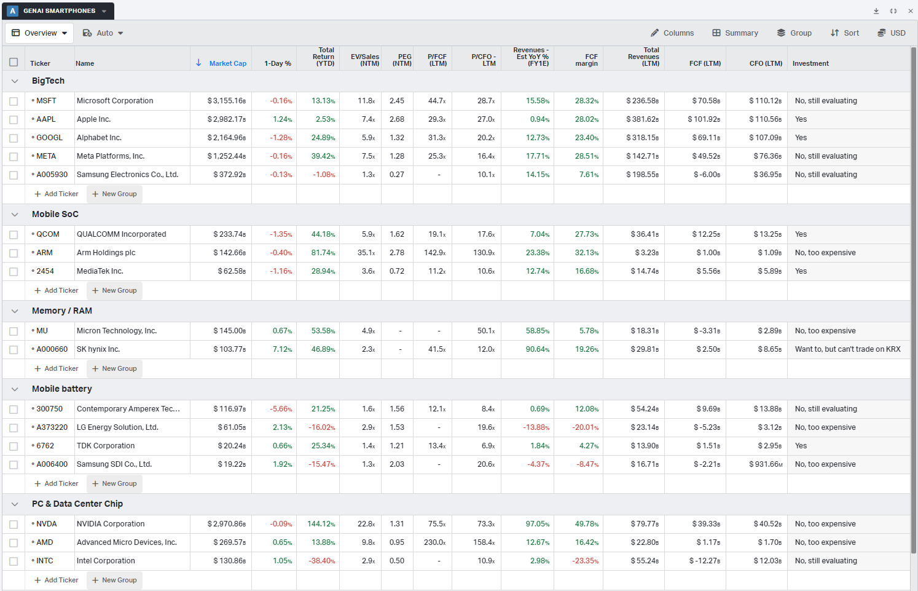Click New Group under Memory / RAM
The image size is (918, 591).
tap(114, 368)
